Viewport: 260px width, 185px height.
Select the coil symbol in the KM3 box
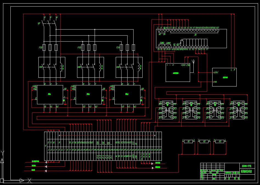[x=139, y=67]
